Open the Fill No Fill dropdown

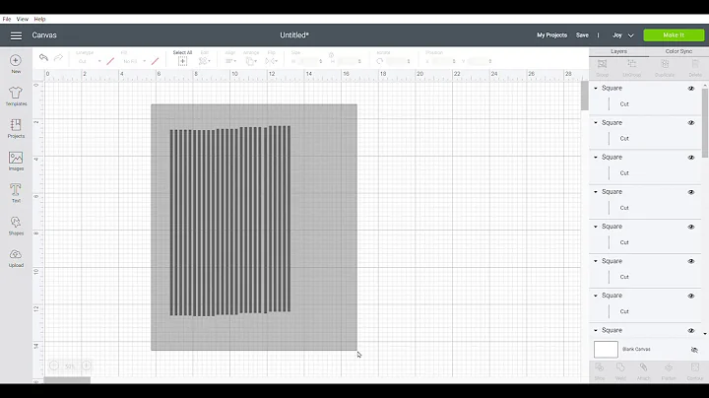coord(134,61)
